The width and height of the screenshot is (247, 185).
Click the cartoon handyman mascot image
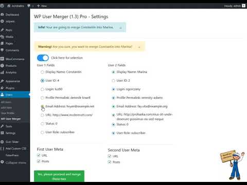click(x=233, y=165)
